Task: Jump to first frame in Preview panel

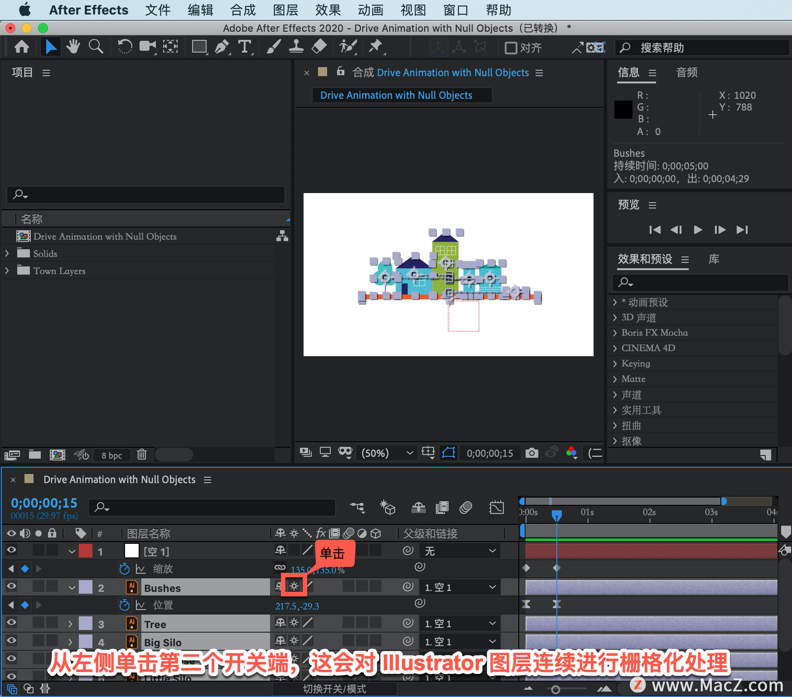Action: [x=655, y=230]
